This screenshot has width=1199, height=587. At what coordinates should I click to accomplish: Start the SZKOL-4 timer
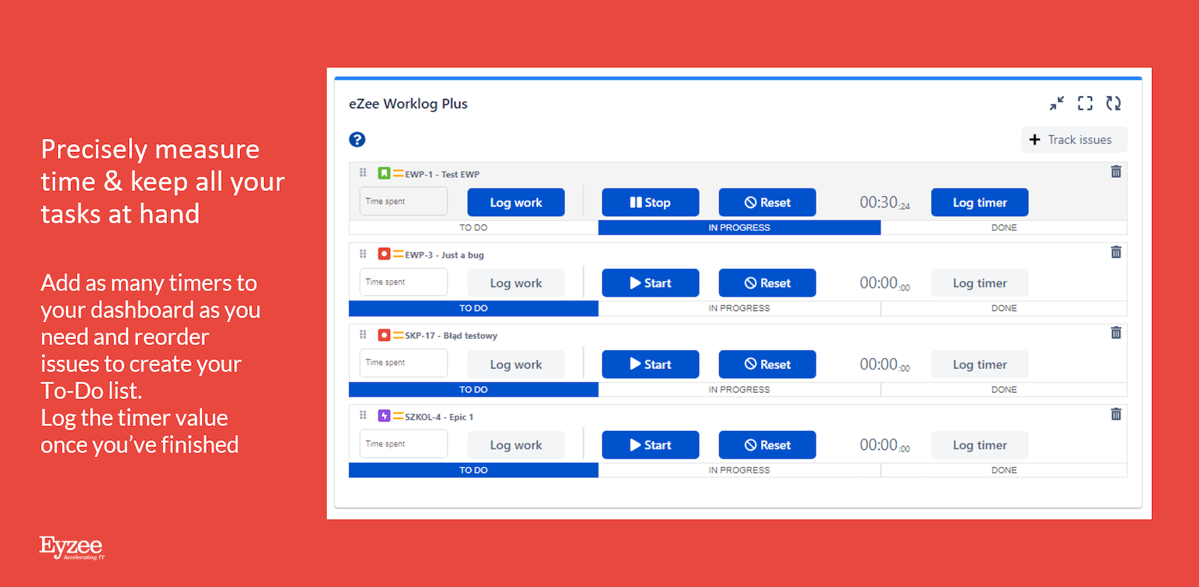pos(650,445)
